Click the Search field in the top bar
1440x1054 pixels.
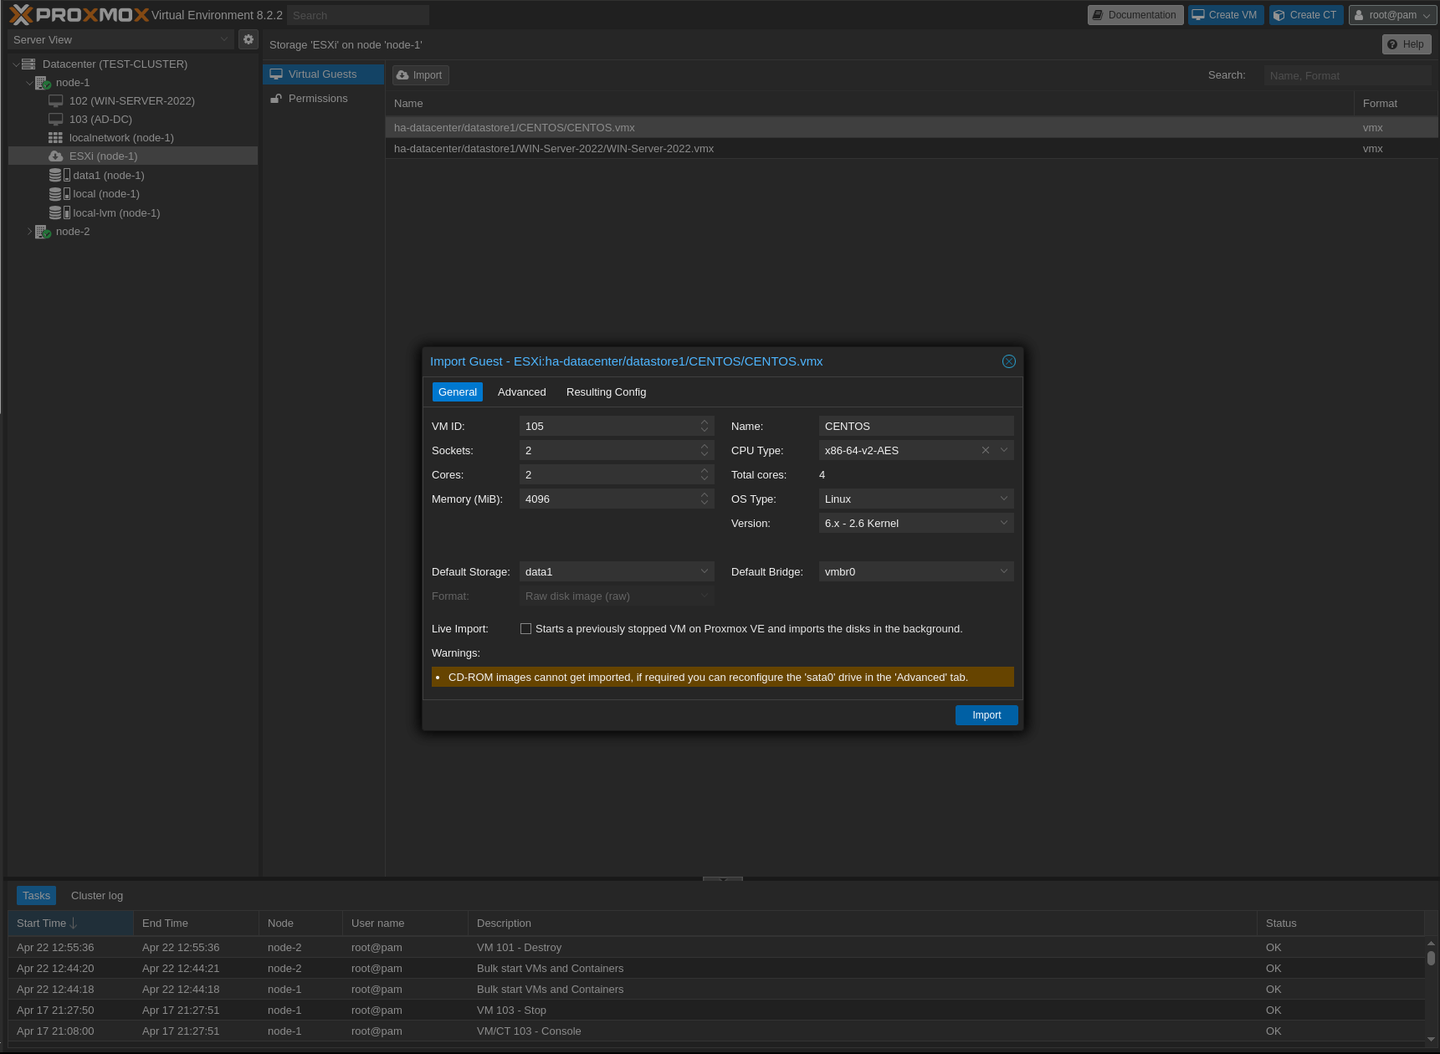coord(357,15)
